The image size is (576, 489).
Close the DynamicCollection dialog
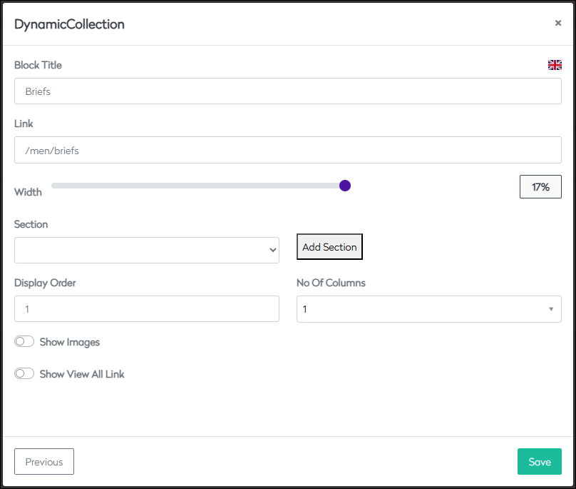[557, 23]
